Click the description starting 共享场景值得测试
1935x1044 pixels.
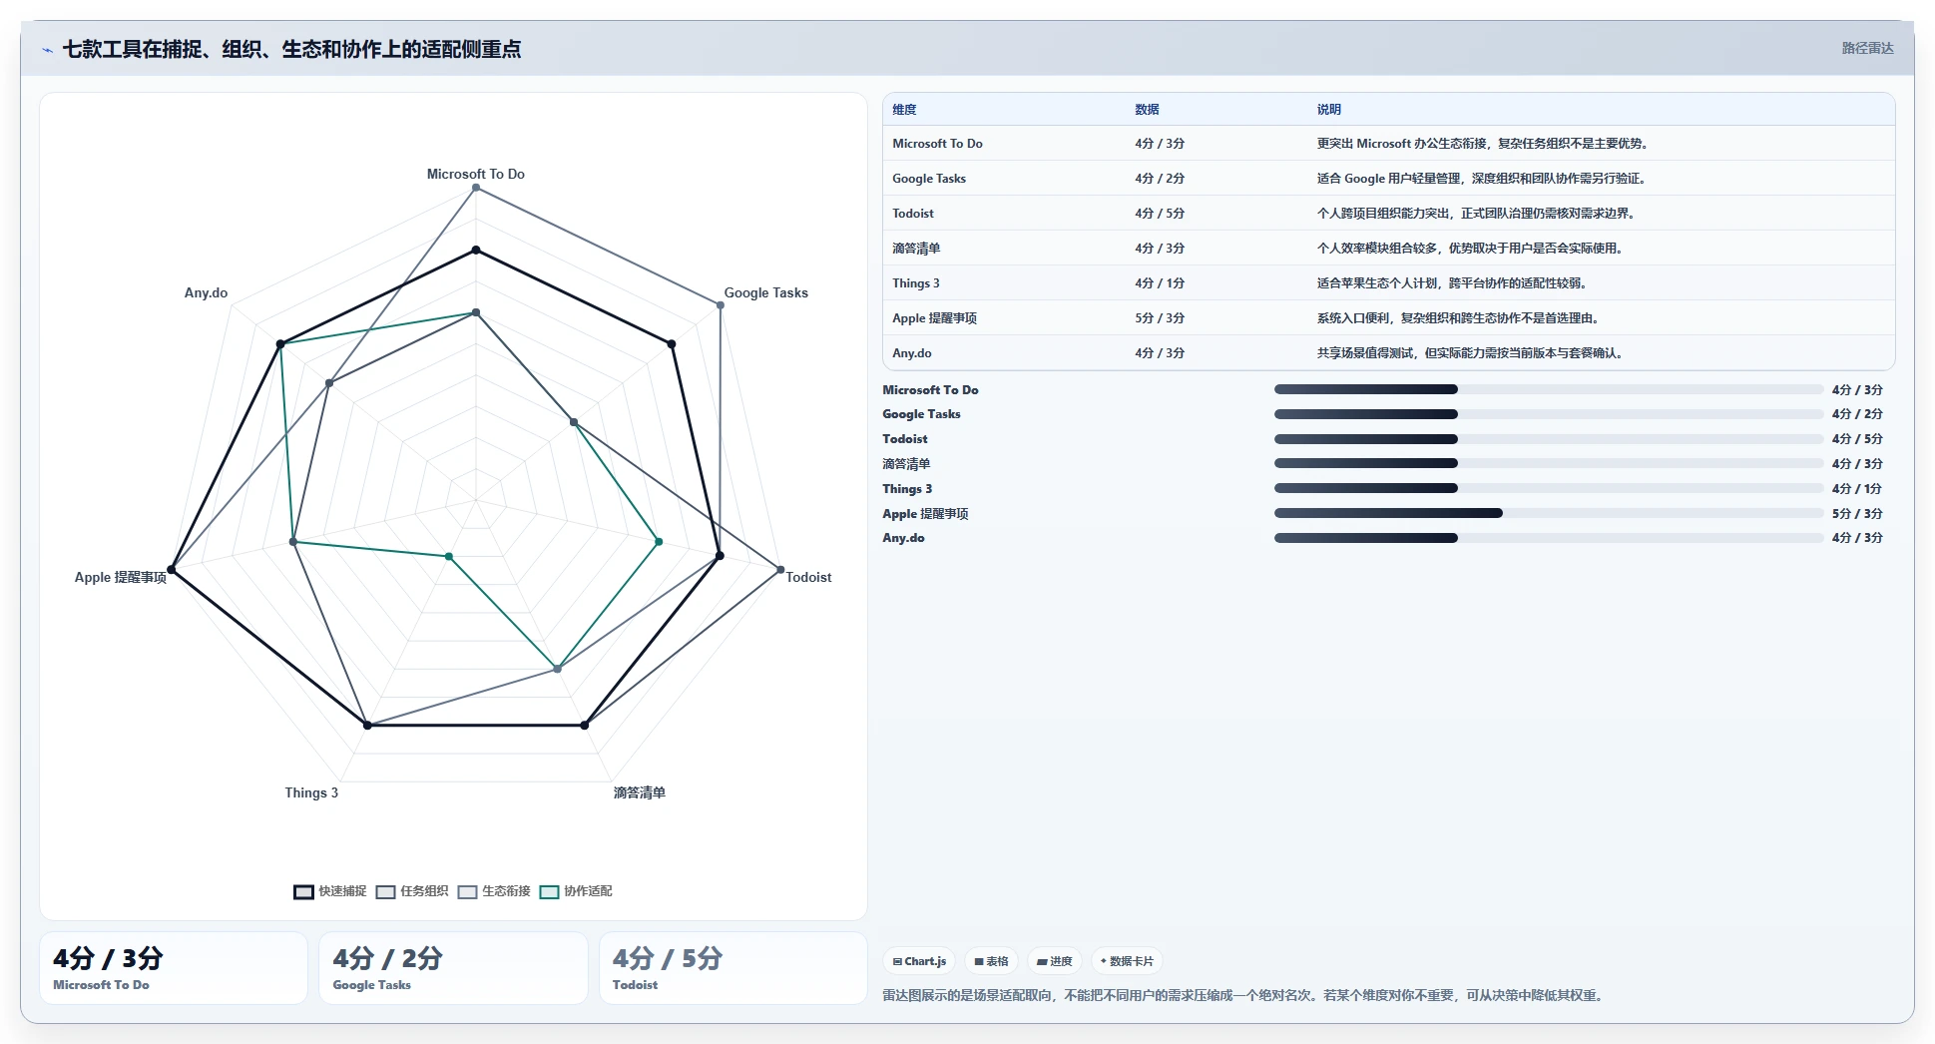pos(1472,353)
